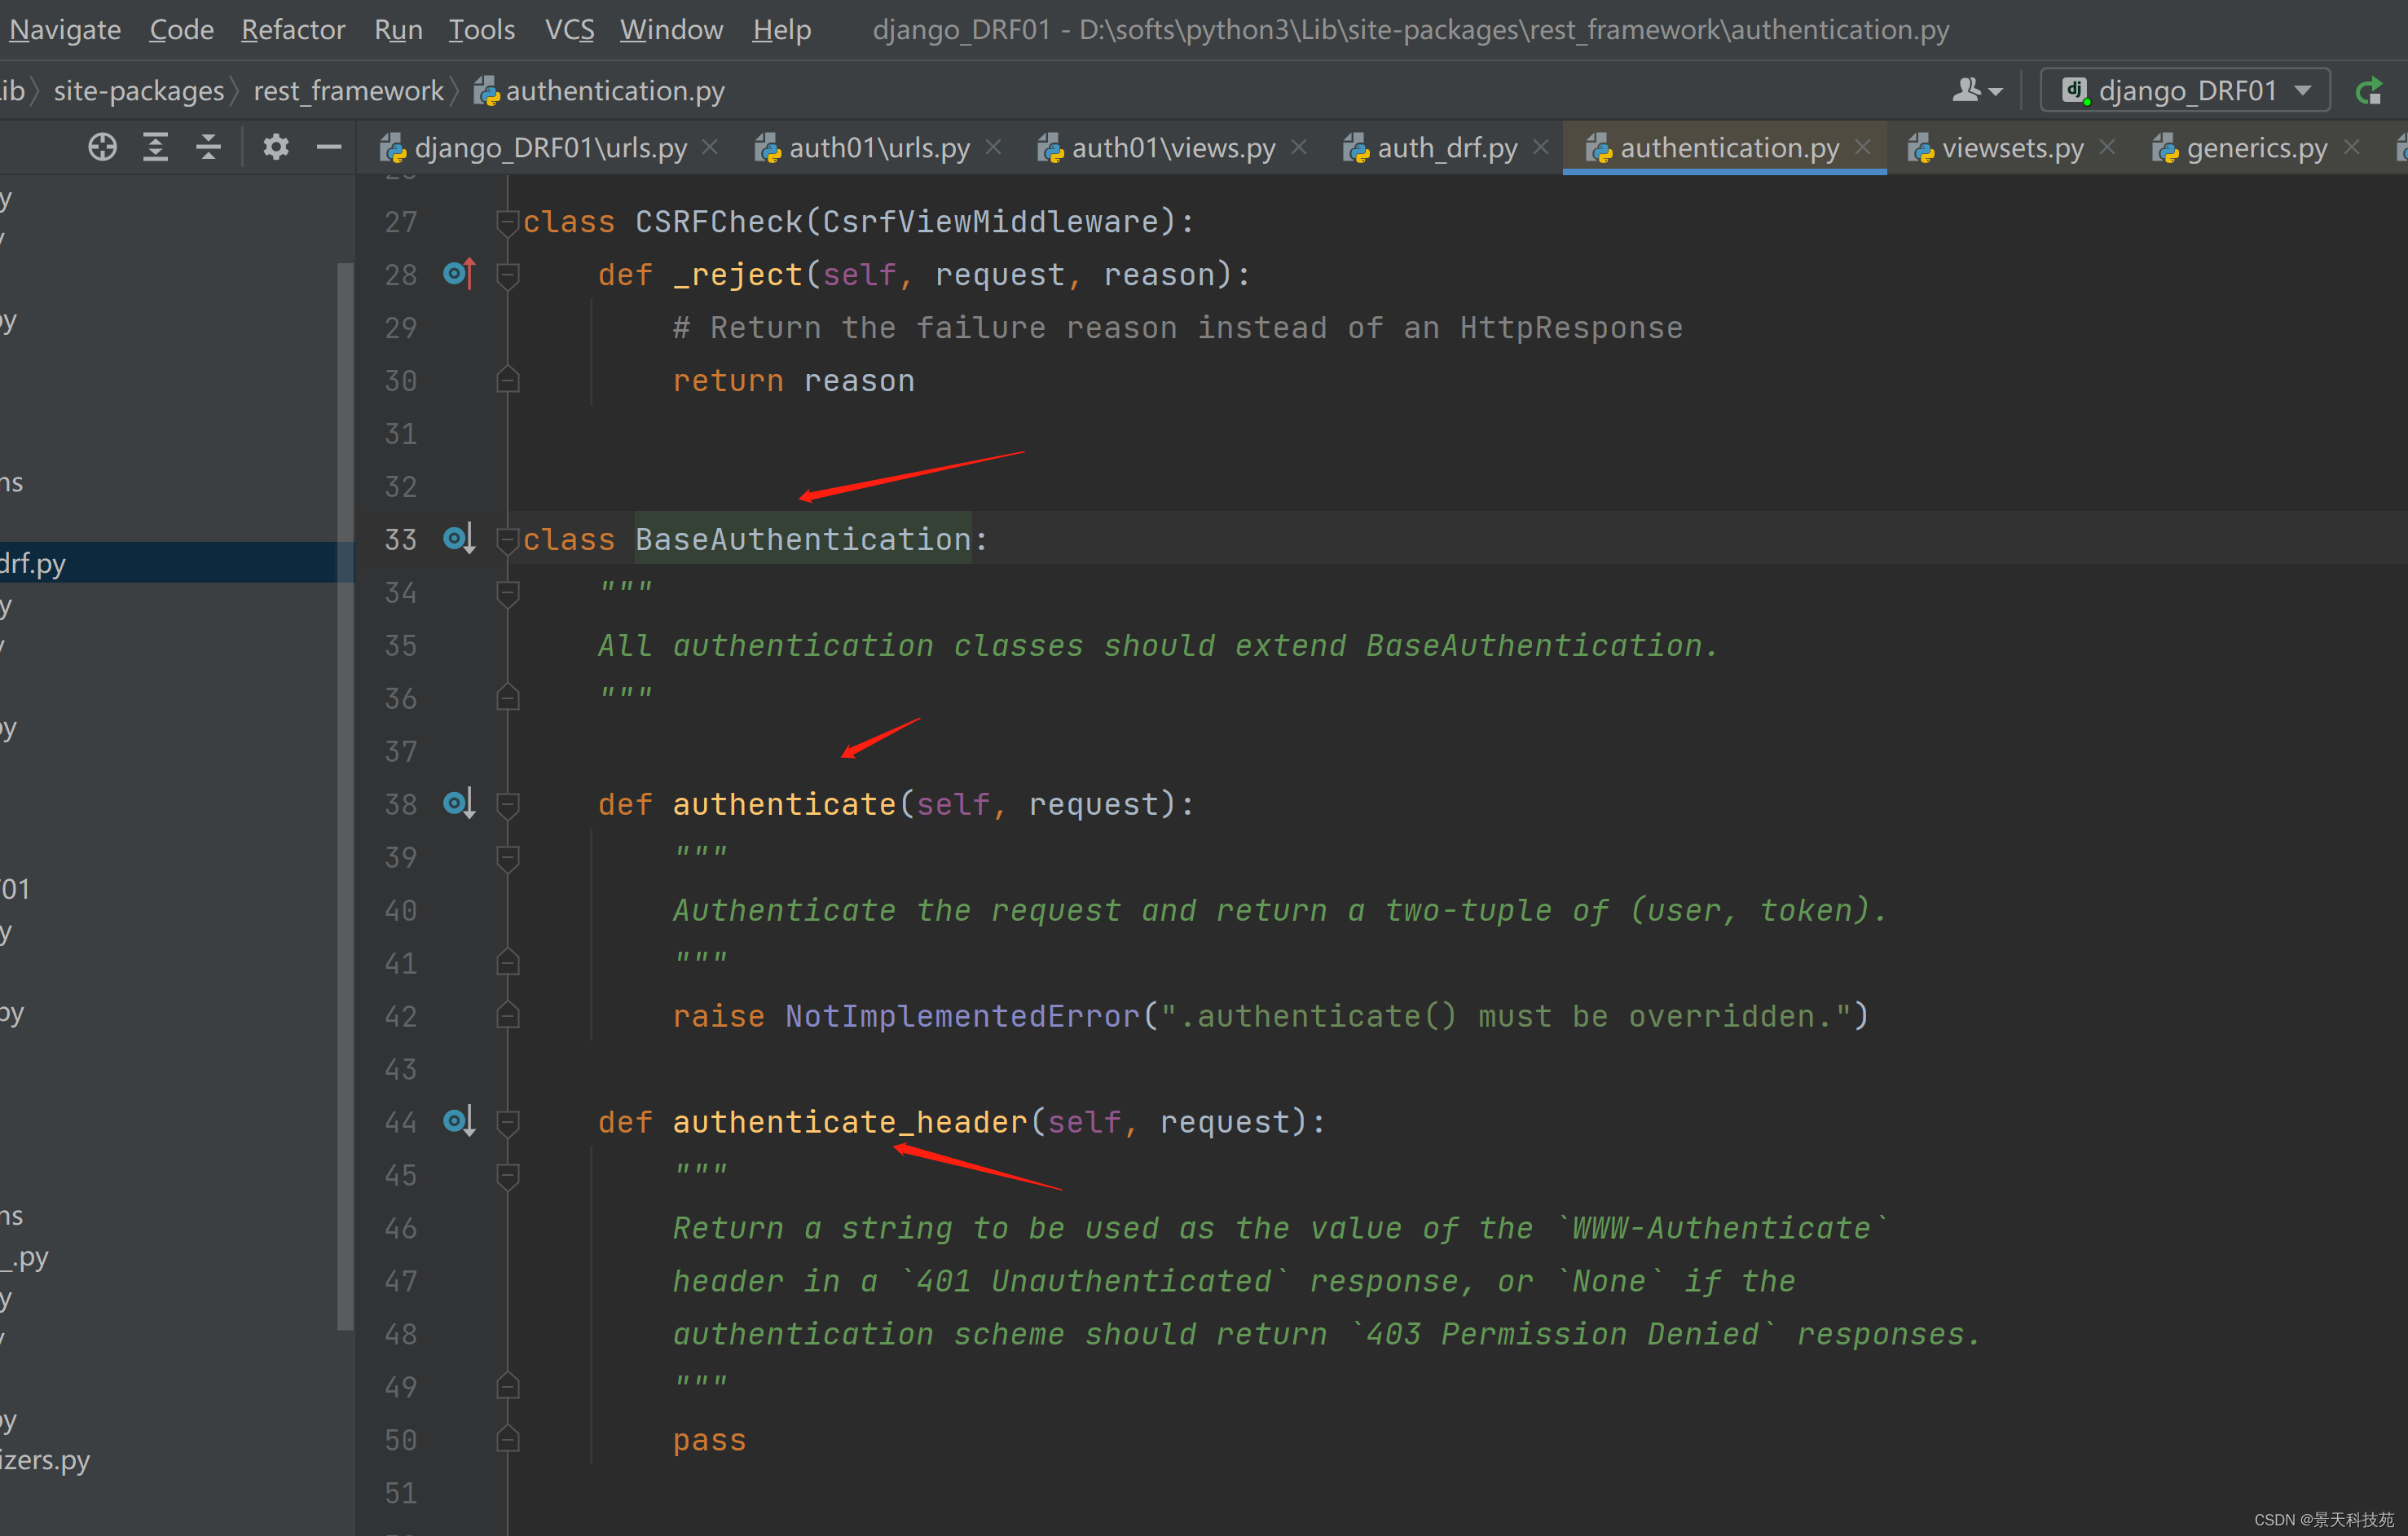Click the project panel vertical scrollbar
Image resolution: width=2408 pixels, height=1536 pixels.
tap(346, 796)
